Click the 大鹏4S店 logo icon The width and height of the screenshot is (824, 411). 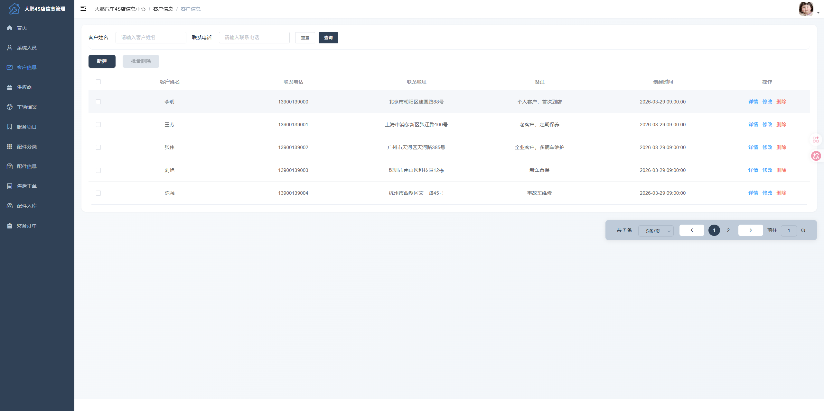pos(14,9)
